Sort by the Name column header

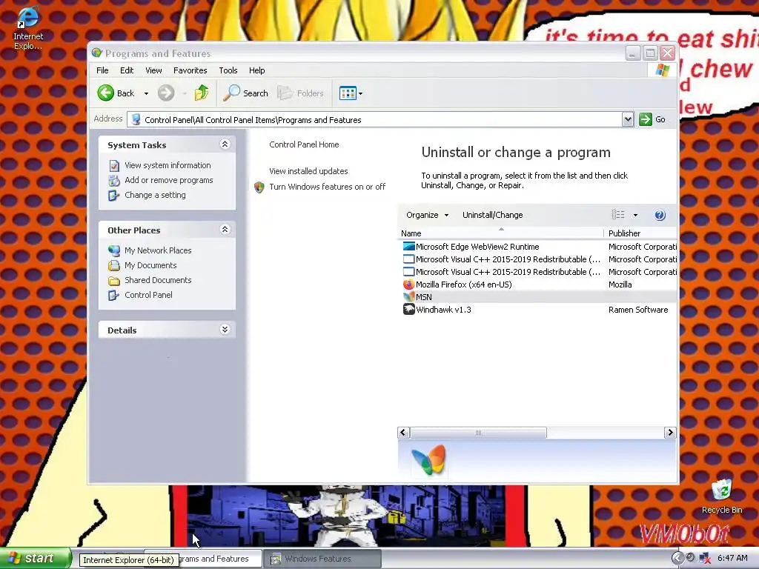(x=500, y=233)
